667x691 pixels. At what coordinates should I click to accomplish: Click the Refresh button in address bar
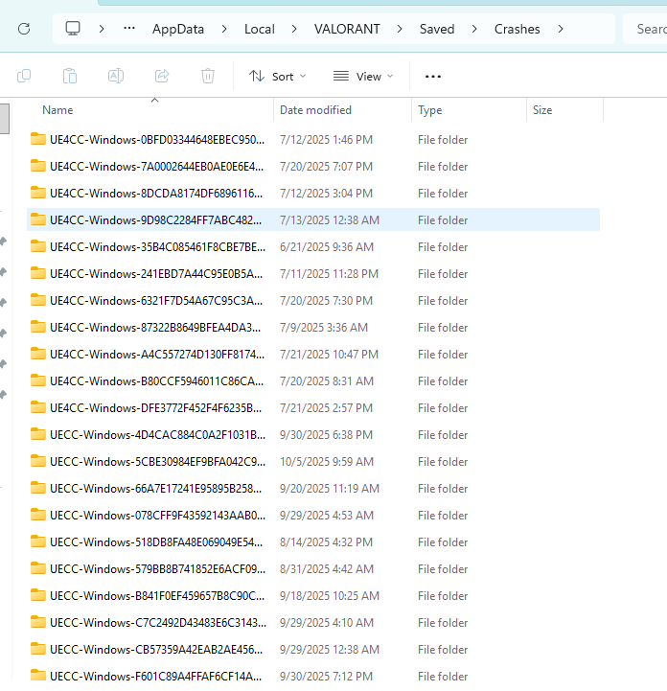(x=24, y=29)
